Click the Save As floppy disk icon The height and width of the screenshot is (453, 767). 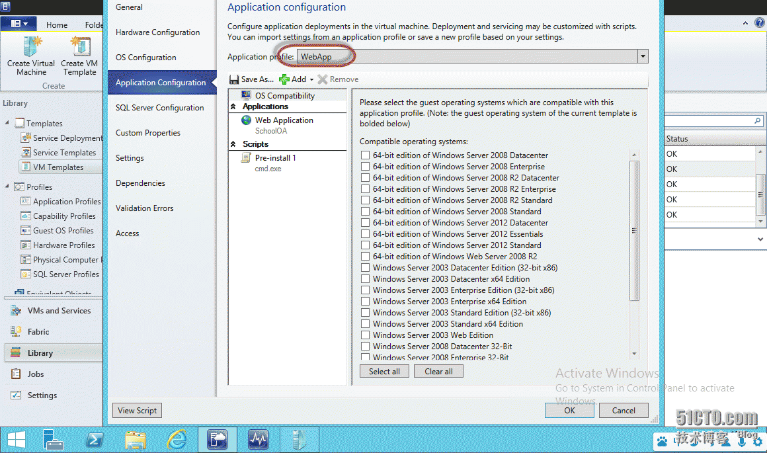[234, 79]
